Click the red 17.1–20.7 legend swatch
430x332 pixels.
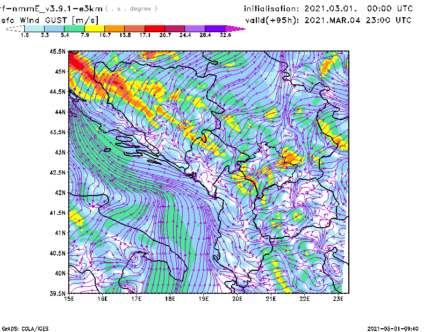pos(155,28)
